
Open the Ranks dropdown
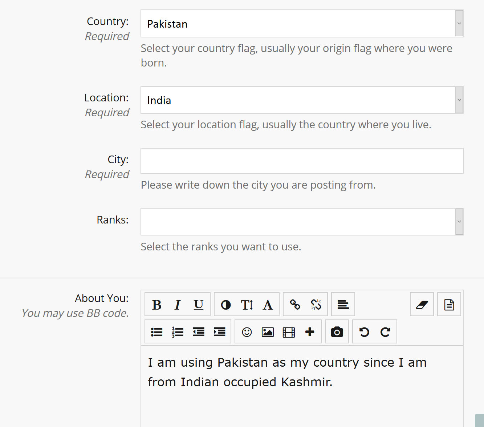[302, 222]
